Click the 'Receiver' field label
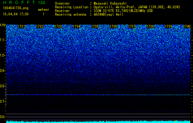The width and height of the screenshot is (193, 123). [62, 11]
